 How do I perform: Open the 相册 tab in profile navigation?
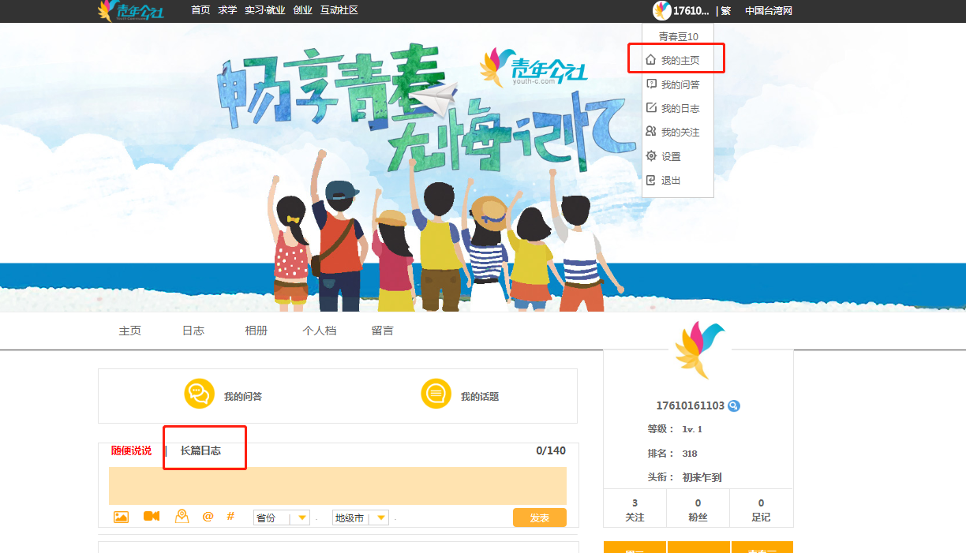click(x=256, y=331)
